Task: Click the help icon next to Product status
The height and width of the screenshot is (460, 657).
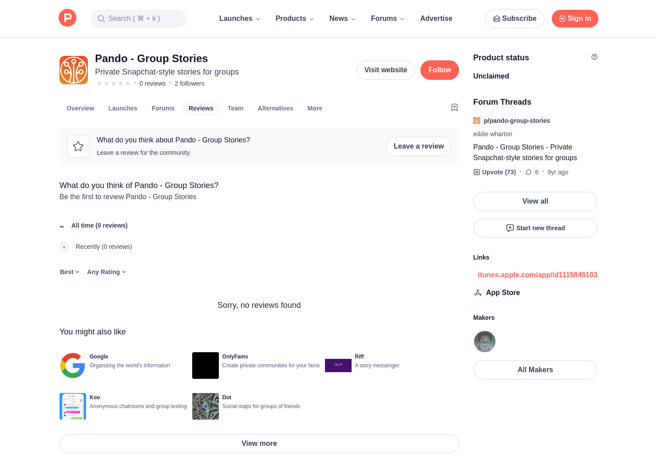Action: tap(594, 57)
